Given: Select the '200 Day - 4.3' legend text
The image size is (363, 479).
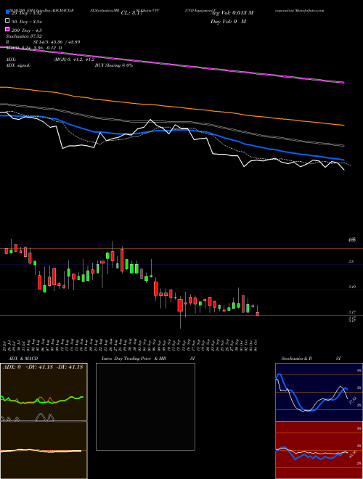Looking at the screenshot, I should tap(27, 30).
